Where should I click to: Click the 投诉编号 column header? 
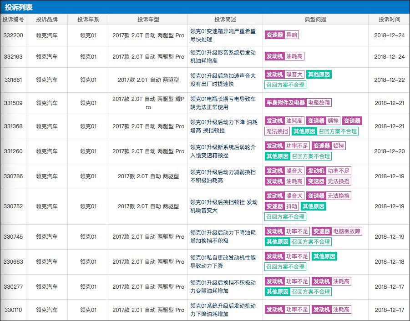(13, 20)
